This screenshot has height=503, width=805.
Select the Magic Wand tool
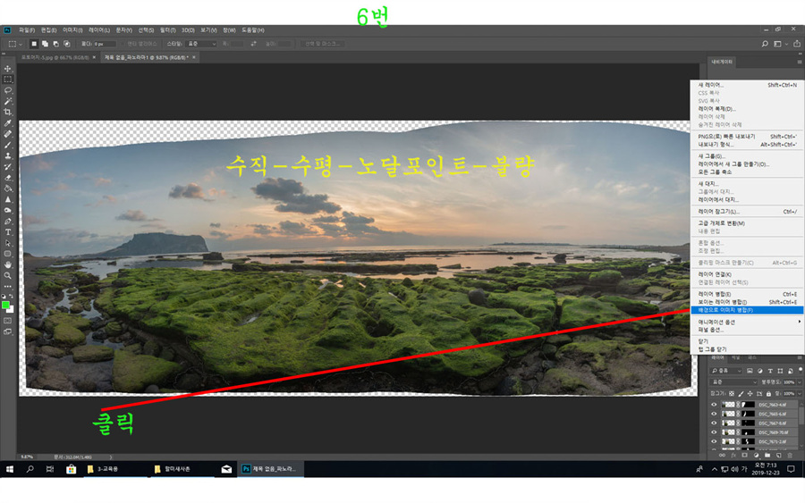coord(8,101)
